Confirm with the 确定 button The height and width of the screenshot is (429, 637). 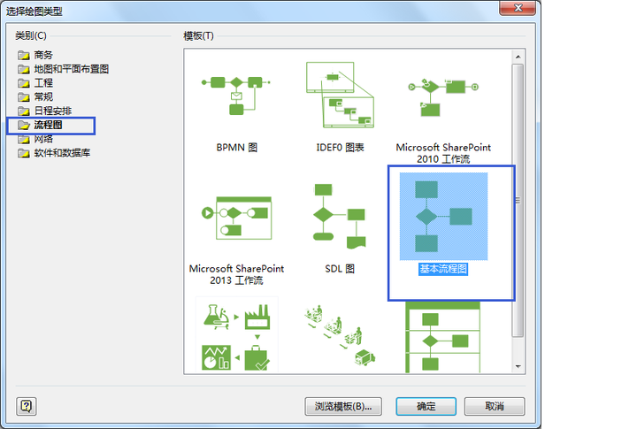(426, 406)
